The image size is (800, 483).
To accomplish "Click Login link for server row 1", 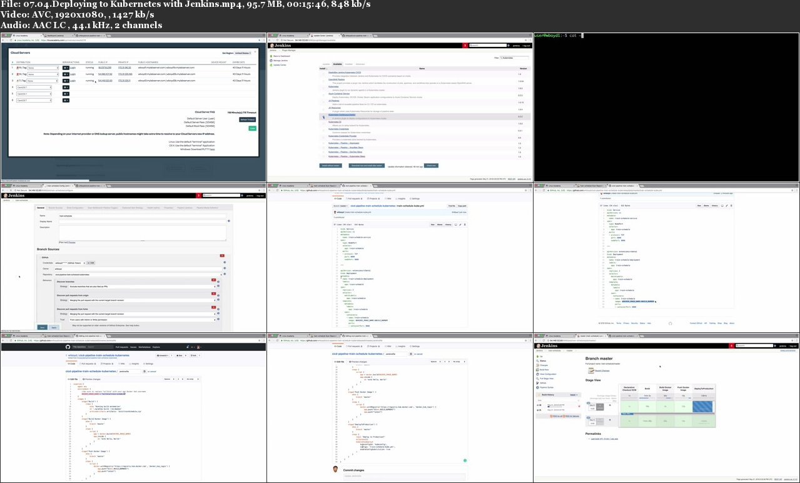I will coord(73,68).
